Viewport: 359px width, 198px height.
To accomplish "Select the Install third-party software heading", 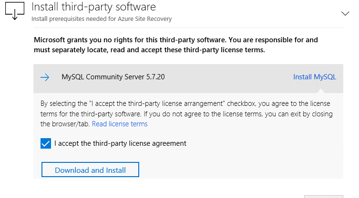I will (x=93, y=7).
